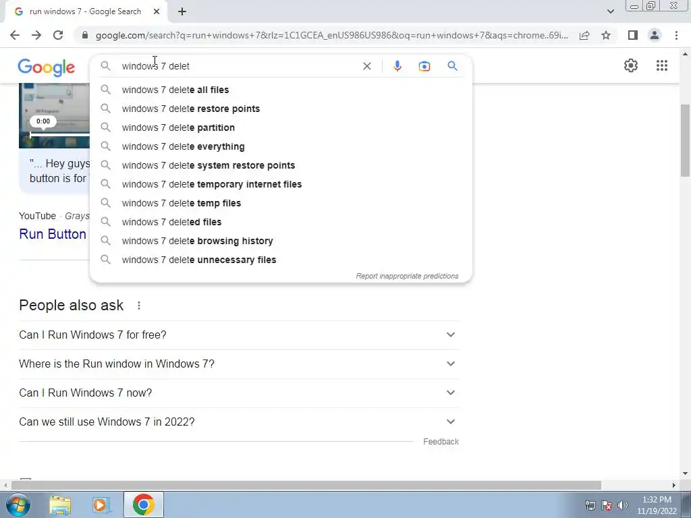Click the scroll-right arrow
The height and width of the screenshot is (518, 691).
click(674, 485)
